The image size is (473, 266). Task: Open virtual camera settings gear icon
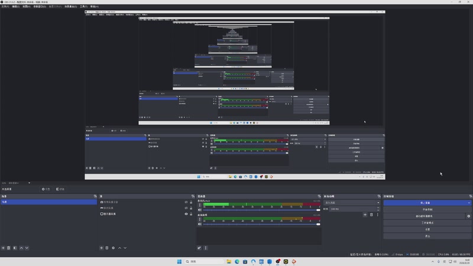pyautogui.click(x=468, y=216)
